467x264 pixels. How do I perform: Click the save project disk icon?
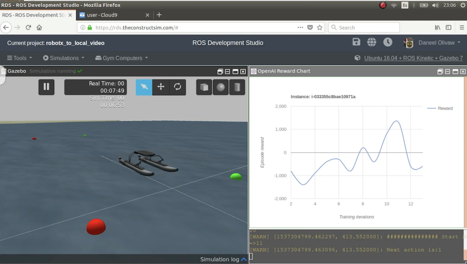356,42
